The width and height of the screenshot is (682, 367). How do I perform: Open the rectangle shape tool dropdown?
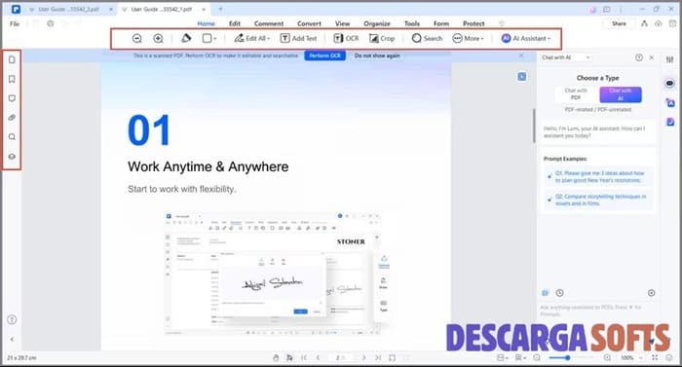pos(209,38)
